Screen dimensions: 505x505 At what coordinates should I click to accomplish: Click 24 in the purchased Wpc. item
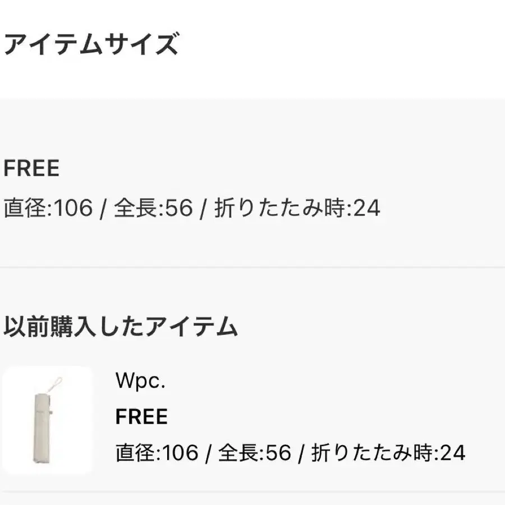tap(452, 452)
